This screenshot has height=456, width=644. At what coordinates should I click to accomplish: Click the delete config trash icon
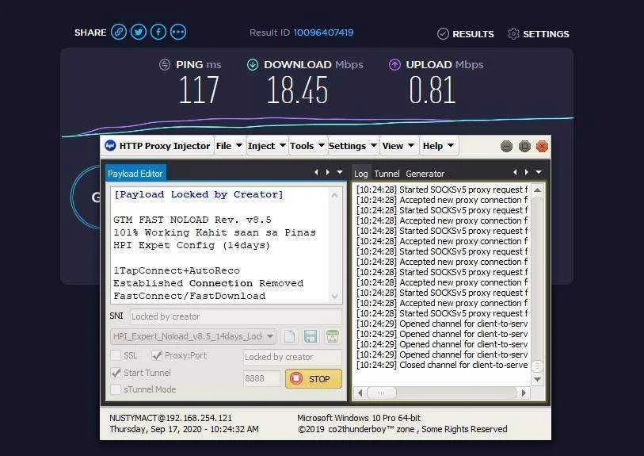[332, 336]
